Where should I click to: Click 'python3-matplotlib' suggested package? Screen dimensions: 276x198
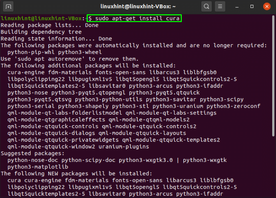pyautogui.click(x=38, y=167)
